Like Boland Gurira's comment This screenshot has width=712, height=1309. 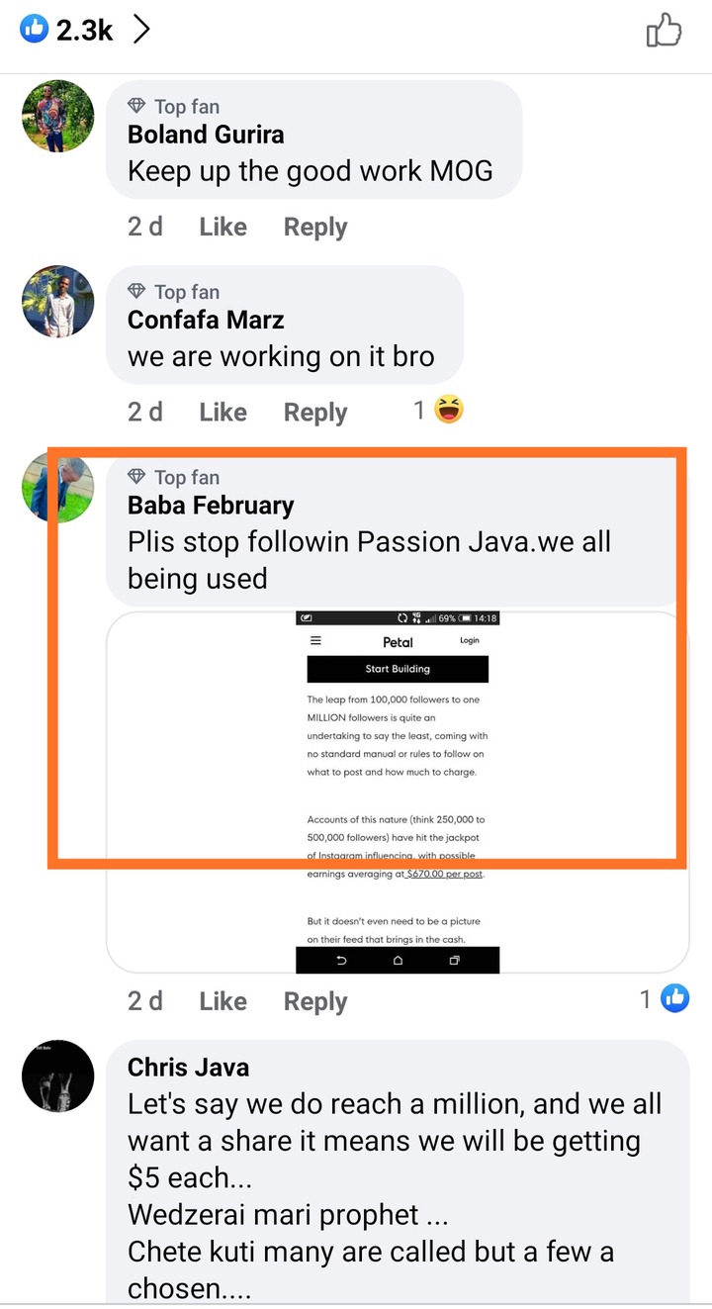click(x=222, y=227)
